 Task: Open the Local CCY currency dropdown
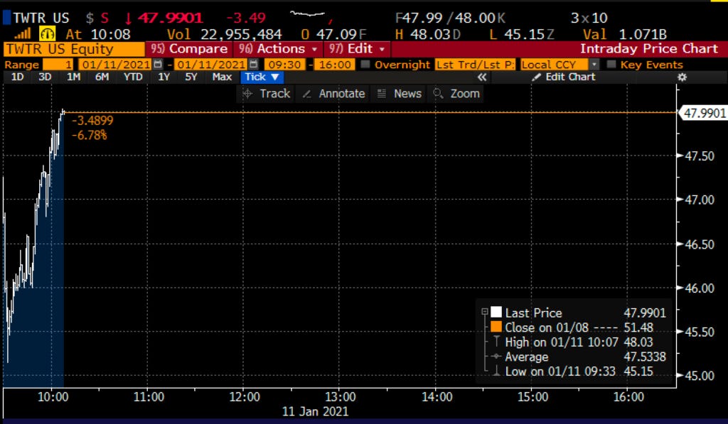594,65
